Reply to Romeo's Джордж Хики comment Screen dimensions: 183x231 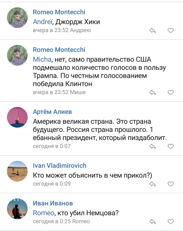tap(153, 31)
